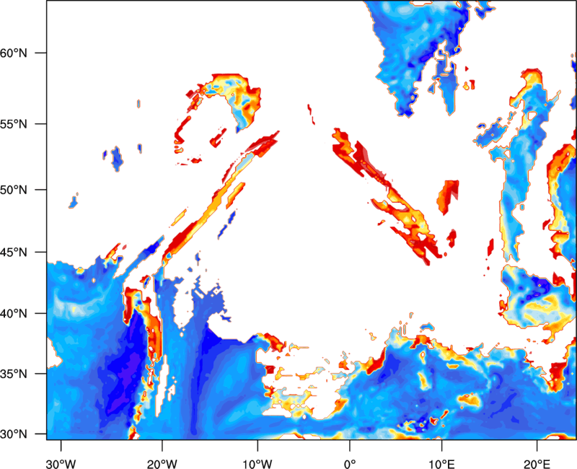The height and width of the screenshot is (469, 577).
Task: Click the 10°W longitude label
Action: [x=257, y=463]
